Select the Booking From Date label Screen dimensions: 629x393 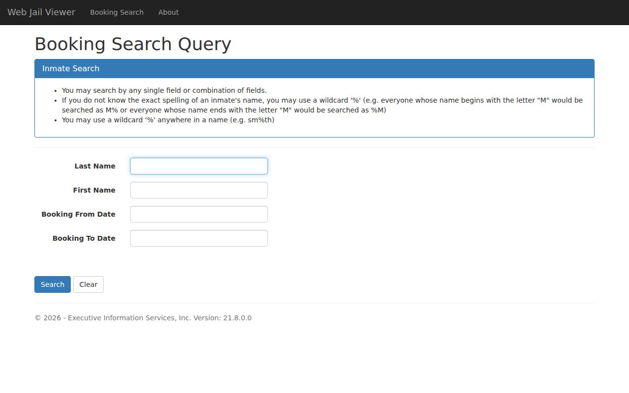(79, 214)
